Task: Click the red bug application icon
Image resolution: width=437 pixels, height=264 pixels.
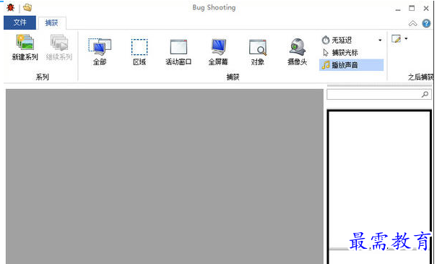Action: click(11, 7)
